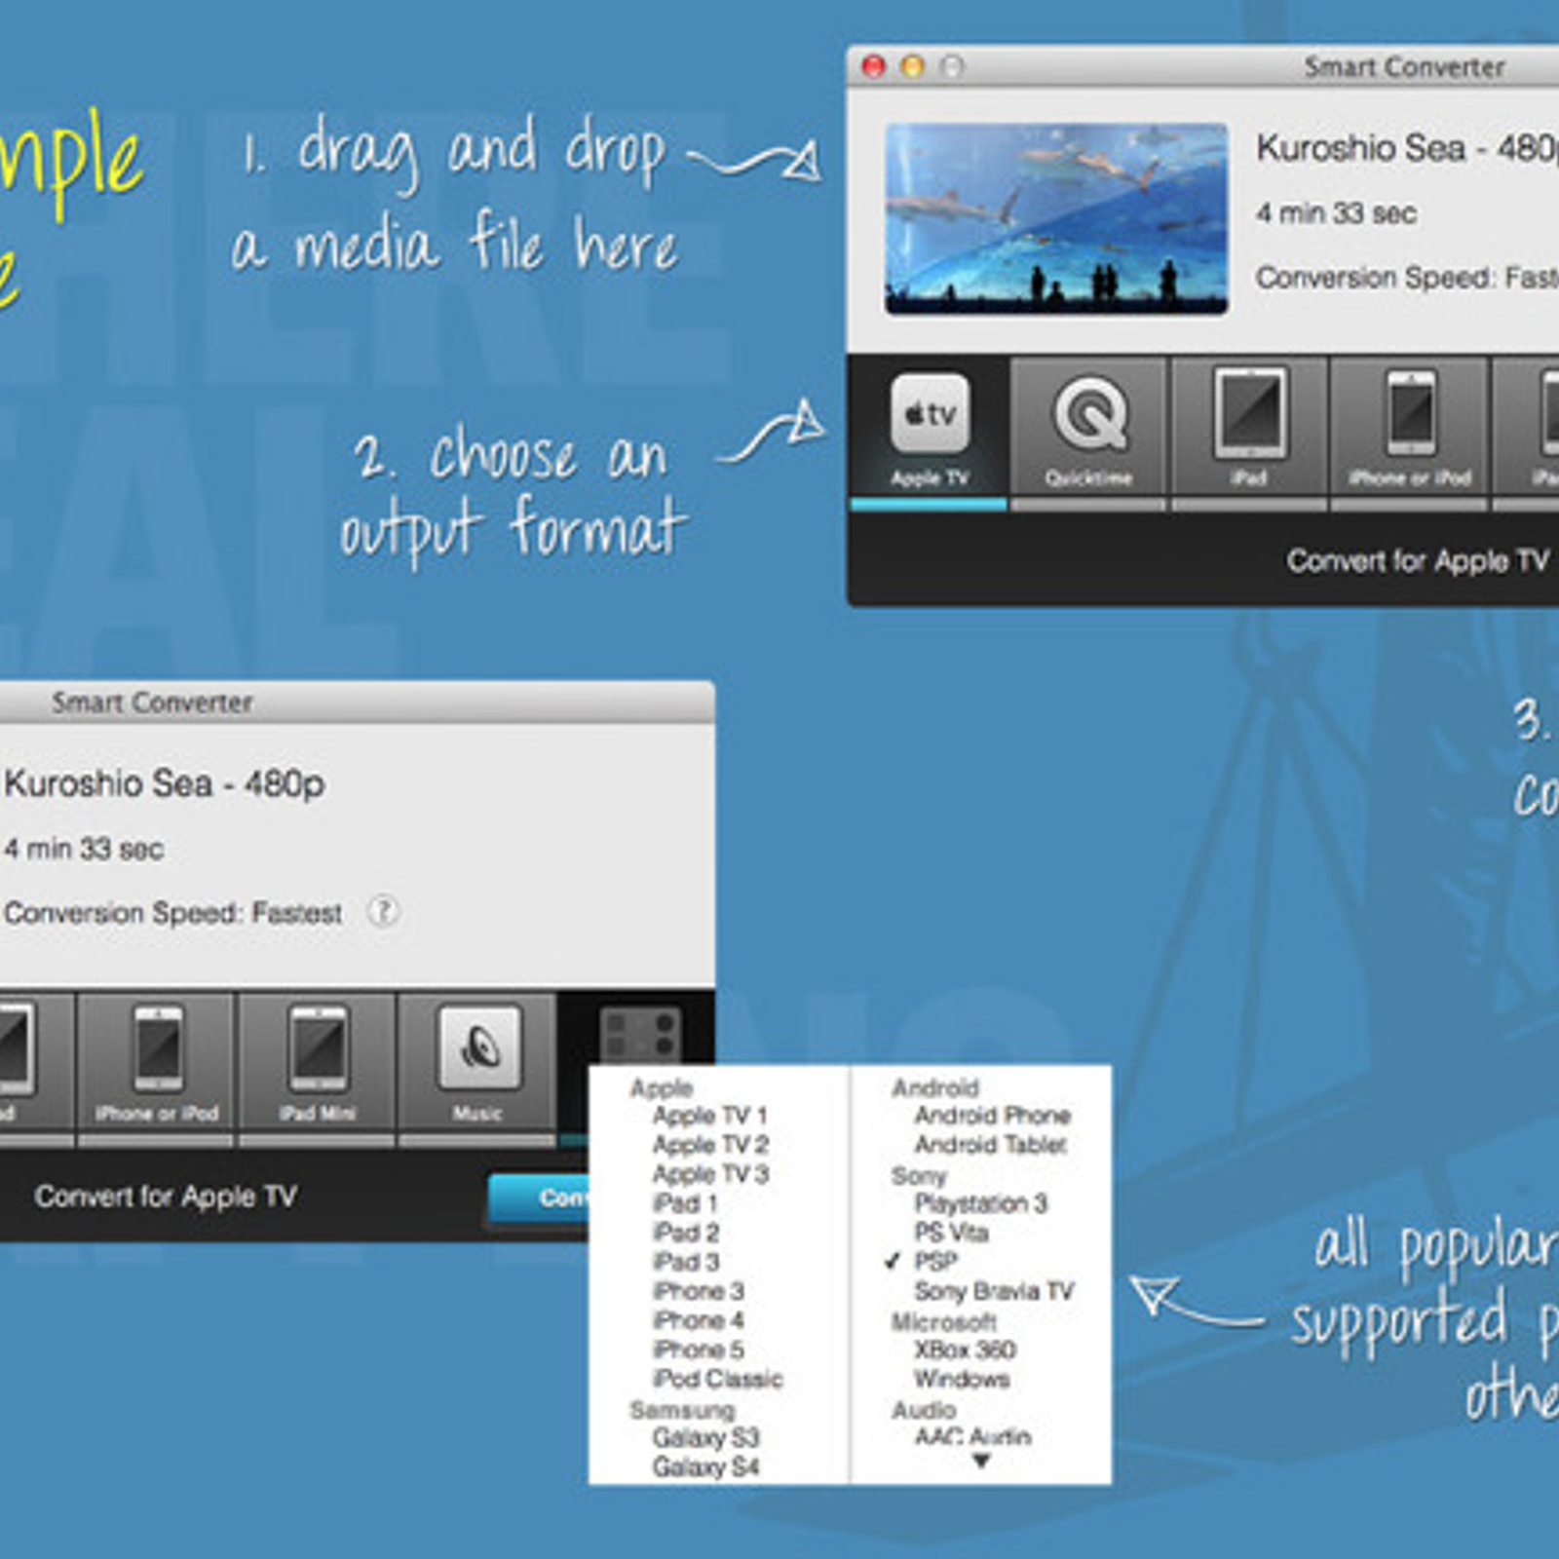1559x1559 pixels.
Task: Select iPad preset in top window
Action: [1249, 432]
